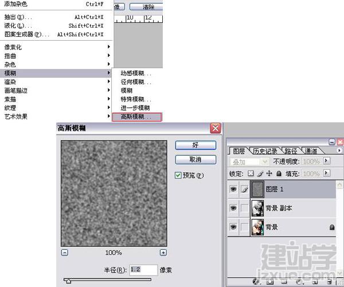Image resolution: width=344 pixels, height=287 pixels.
Task: Click 取消 in the 高斯模糊 dialog
Action: tap(196, 160)
